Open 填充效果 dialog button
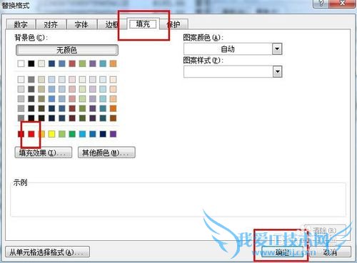The width and height of the screenshot is (357, 263). point(44,153)
